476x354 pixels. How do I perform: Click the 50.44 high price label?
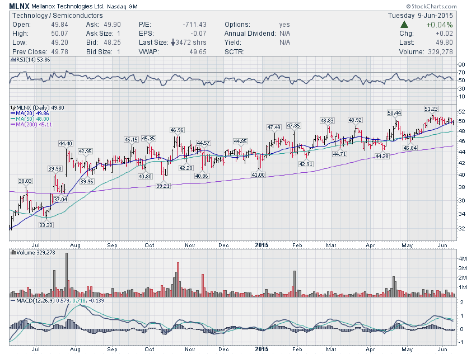(x=394, y=113)
